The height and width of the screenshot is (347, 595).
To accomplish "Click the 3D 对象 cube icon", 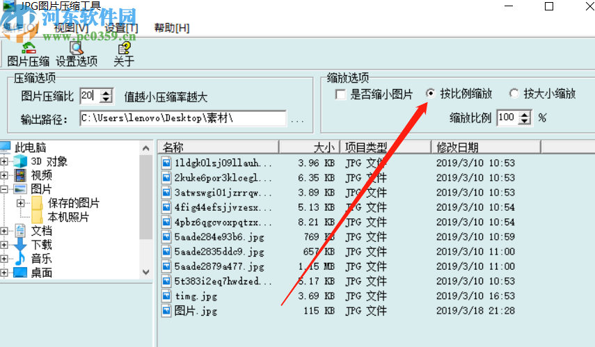I will point(20,161).
